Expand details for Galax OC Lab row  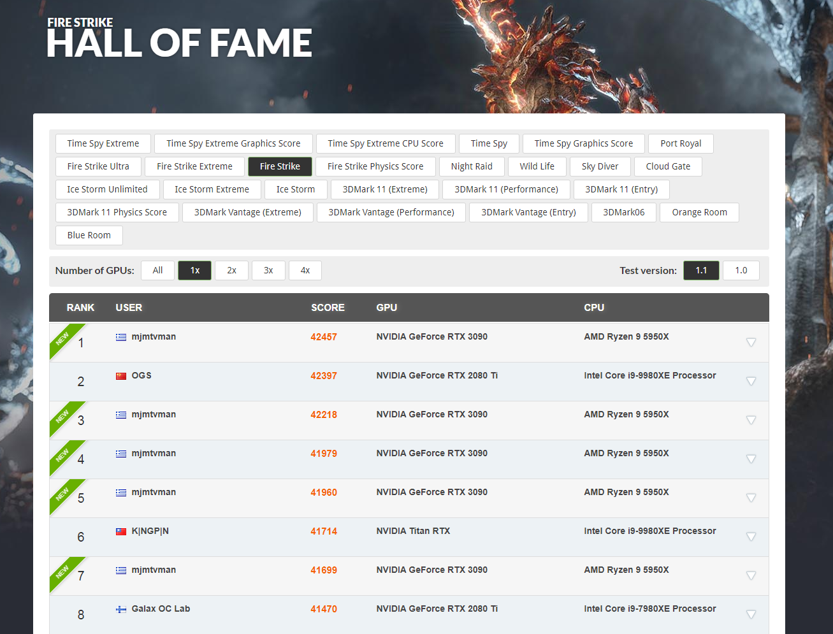pyautogui.click(x=751, y=615)
